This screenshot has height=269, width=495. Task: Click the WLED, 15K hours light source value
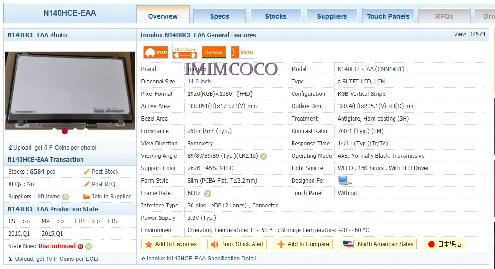point(383,168)
